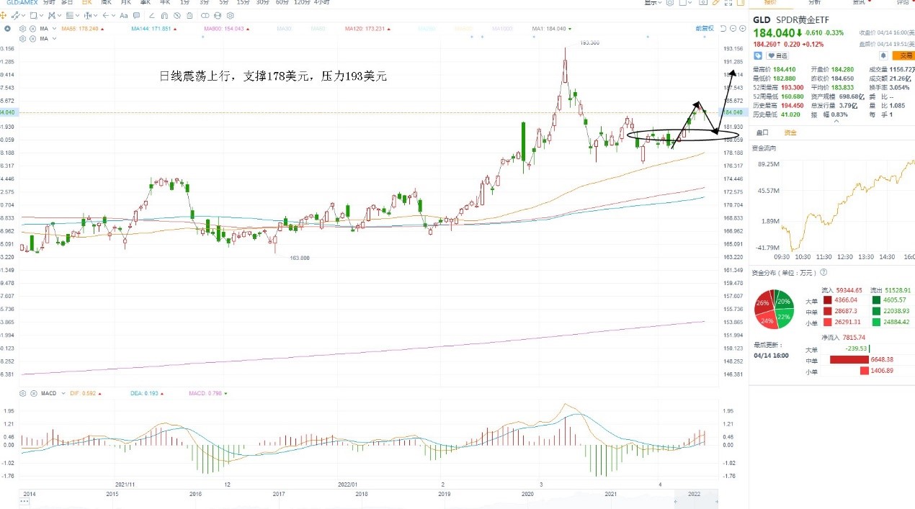Delete drawings with the trash icon
The height and width of the screenshot is (509, 915).
[189, 15]
